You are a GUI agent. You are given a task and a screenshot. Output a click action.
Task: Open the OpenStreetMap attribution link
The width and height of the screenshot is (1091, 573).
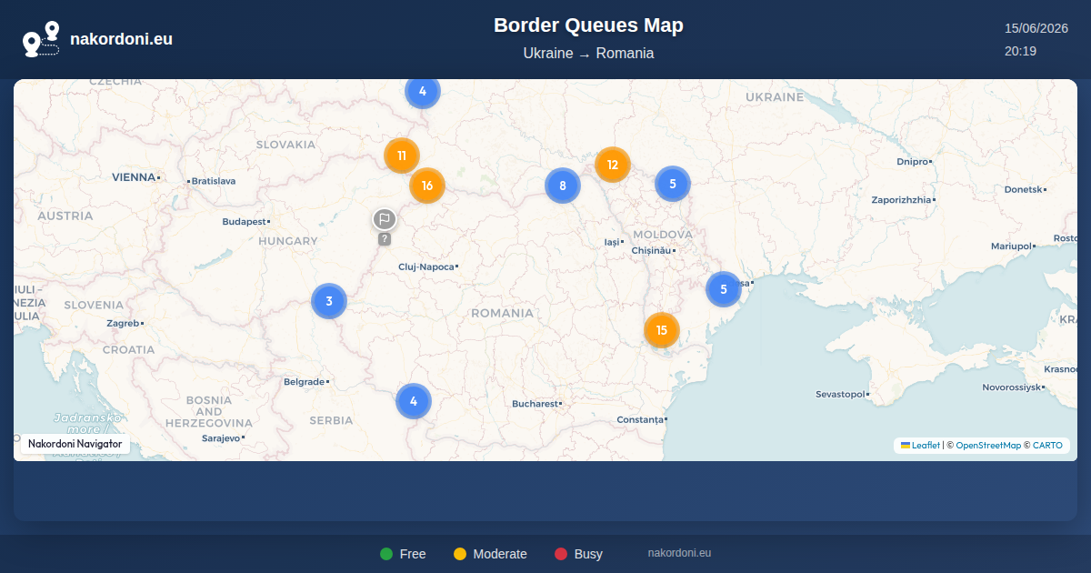pos(988,446)
